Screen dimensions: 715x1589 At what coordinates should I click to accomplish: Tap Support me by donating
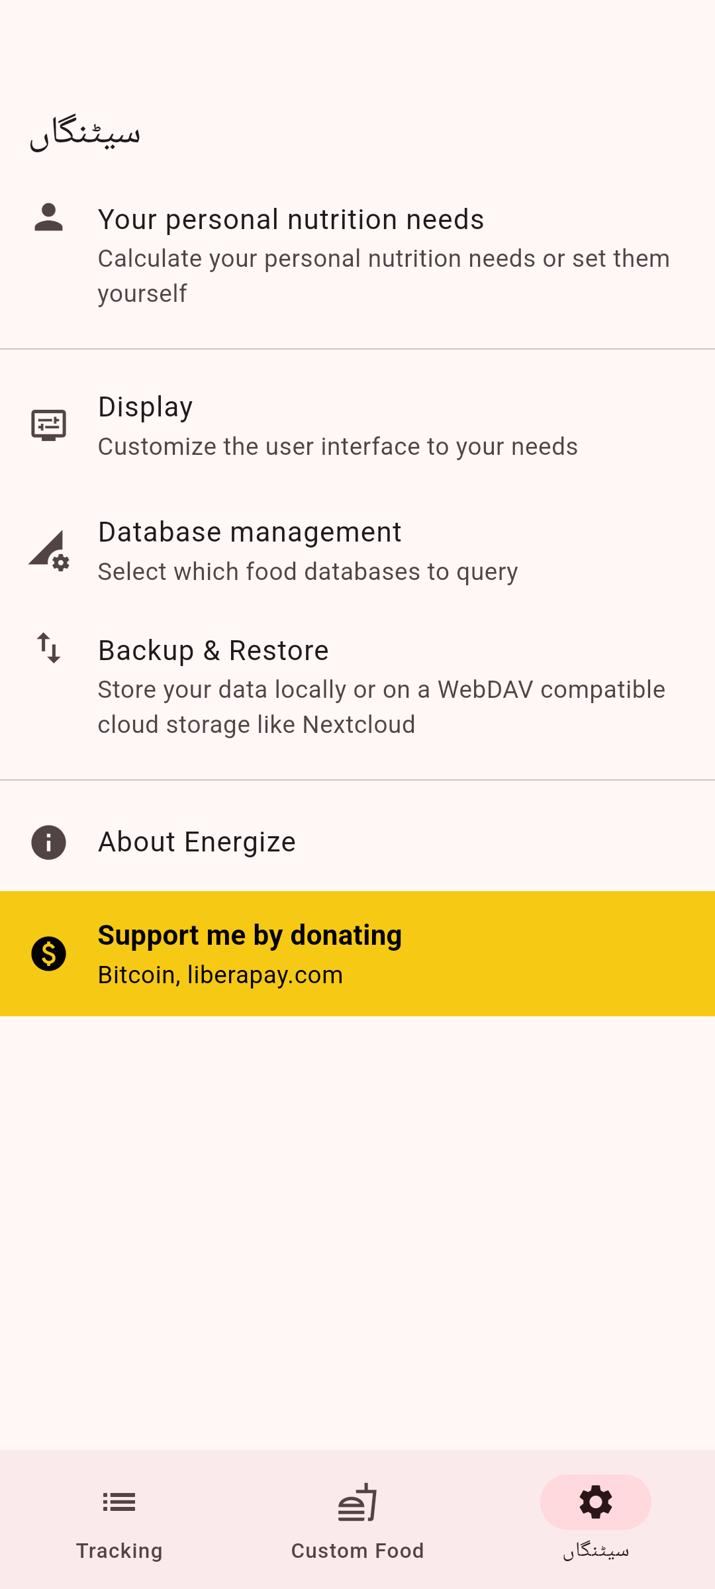(250, 936)
